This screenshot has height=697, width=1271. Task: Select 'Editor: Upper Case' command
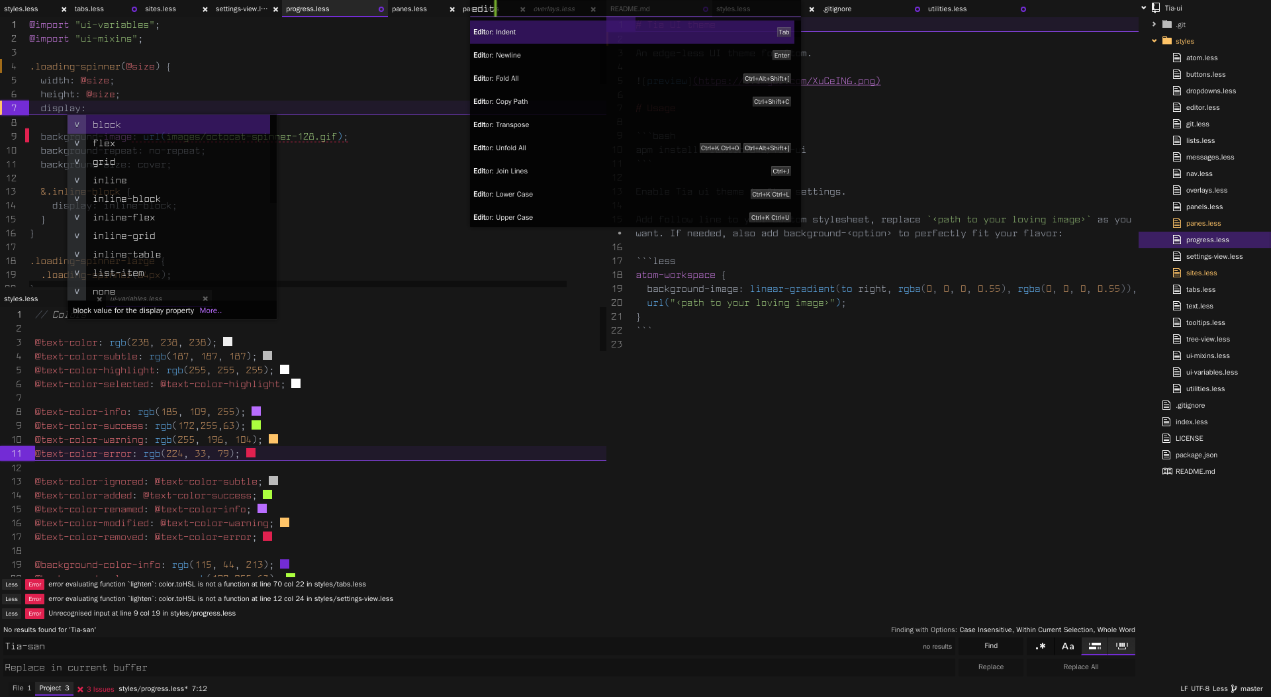coord(632,217)
